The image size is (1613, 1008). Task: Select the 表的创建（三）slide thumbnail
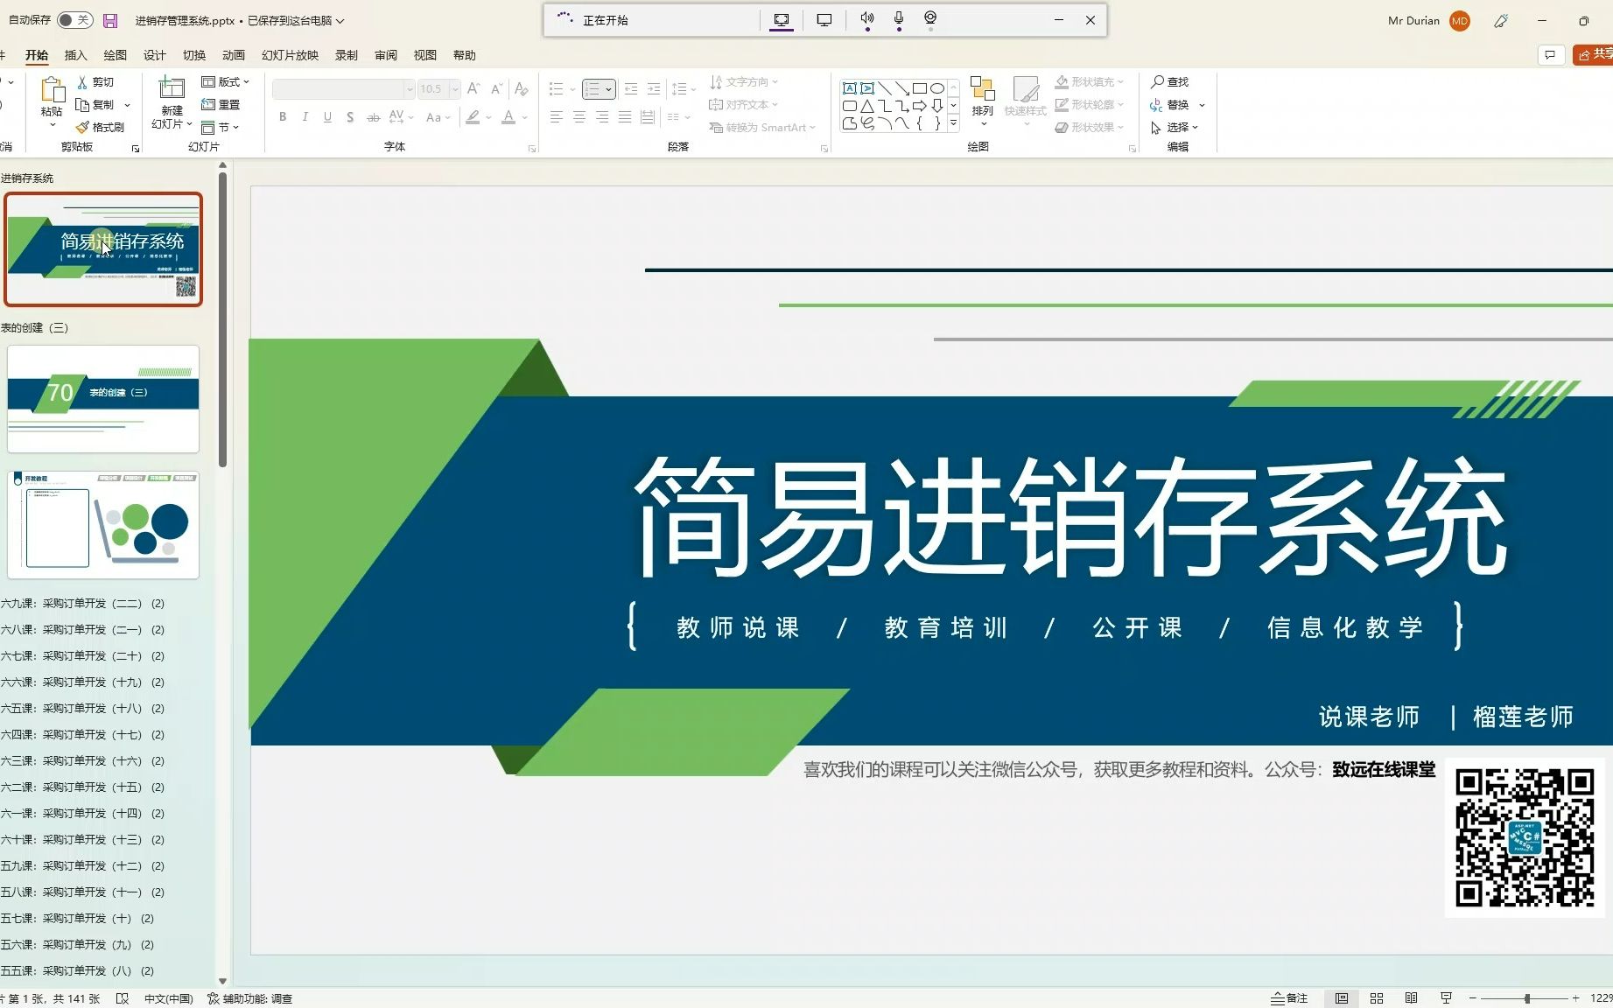[x=102, y=398]
